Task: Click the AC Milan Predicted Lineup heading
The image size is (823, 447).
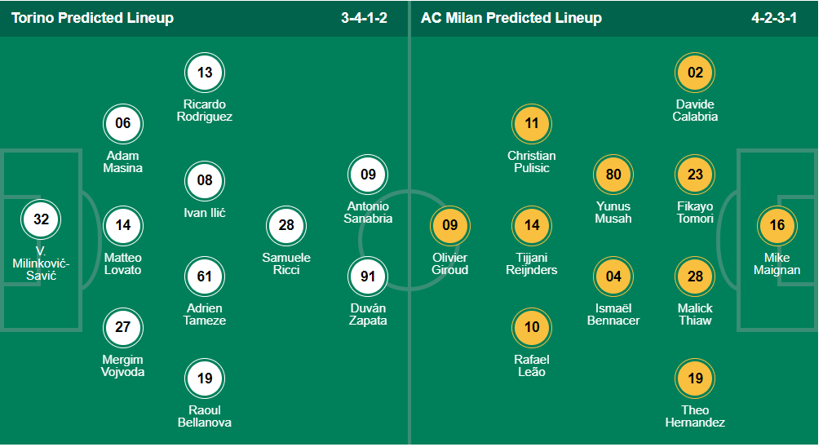Action: [511, 18]
